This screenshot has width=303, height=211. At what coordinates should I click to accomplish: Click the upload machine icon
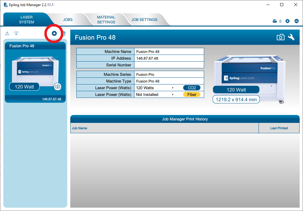[x=7, y=33]
